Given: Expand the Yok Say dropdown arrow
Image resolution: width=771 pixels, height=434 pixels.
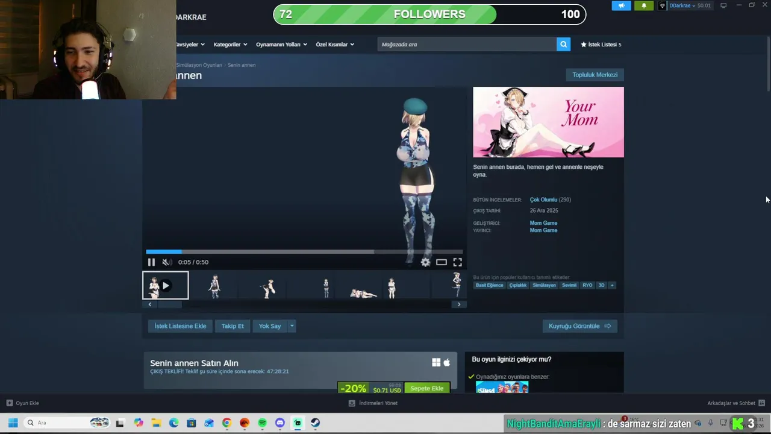Looking at the screenshot, I should [x=292, y=326].
